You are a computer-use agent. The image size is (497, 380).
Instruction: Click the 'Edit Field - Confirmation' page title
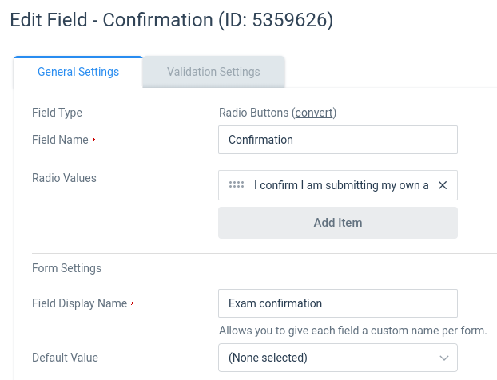point(172,20)
